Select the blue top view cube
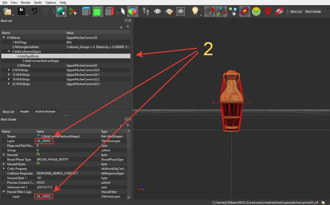This screenshot has width=330, height=205. coord(86,11)
